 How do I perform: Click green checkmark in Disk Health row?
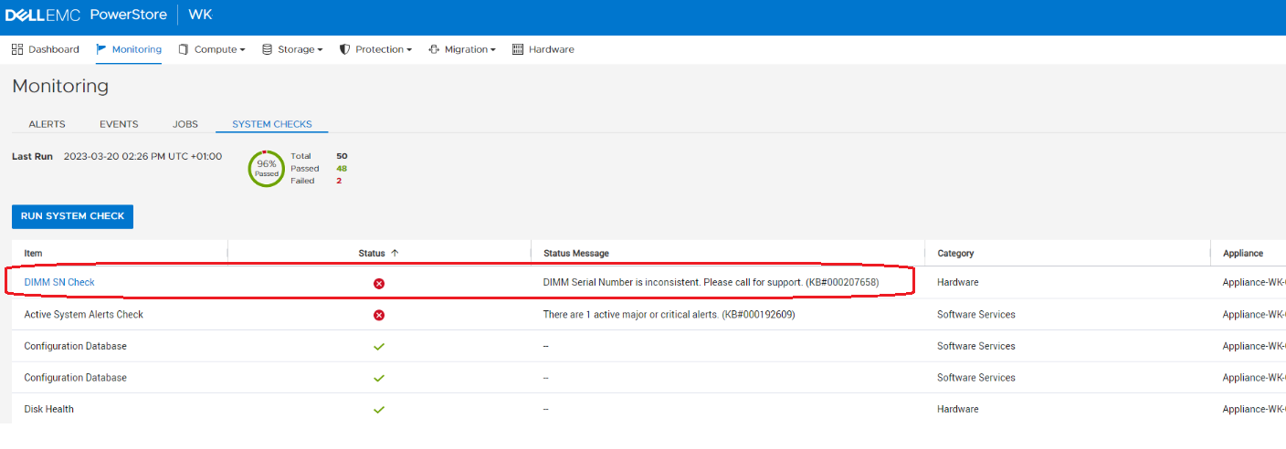379,410
